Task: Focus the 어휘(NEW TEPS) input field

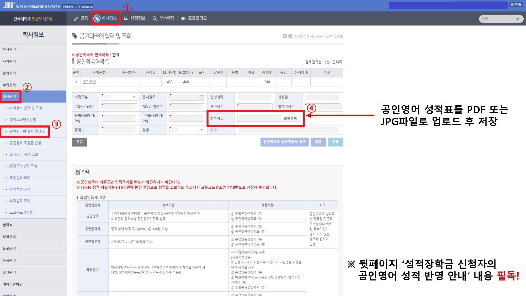Action: pyautogui.click(x=187, y=118)
